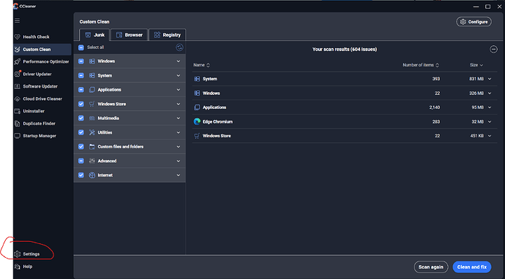Switch to the Browser tab
This screenshot has width=505, height=279.
pyautogui.click(x=129, y=35)
